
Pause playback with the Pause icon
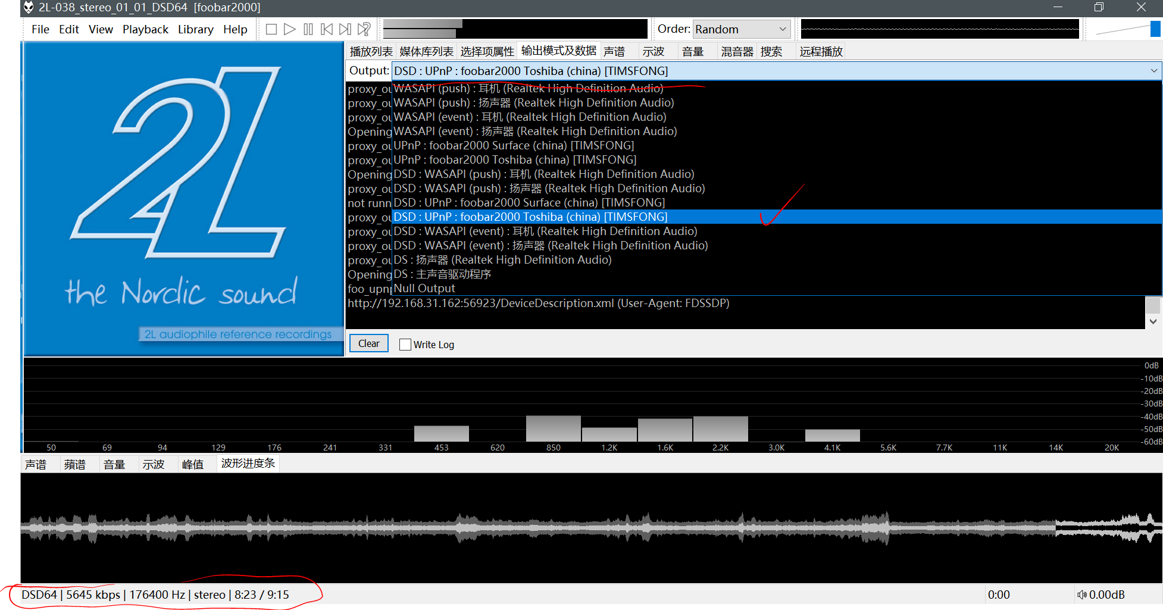[x=308, y=29]
